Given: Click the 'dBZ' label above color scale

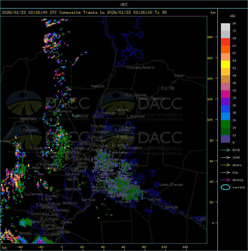Looking at the screenshot, I should [x=232, y=16].
